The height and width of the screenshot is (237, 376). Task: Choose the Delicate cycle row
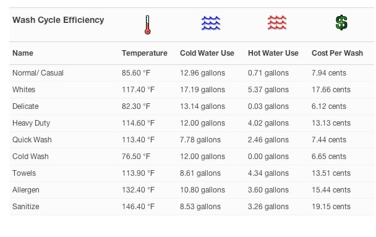click(x=191, y=106)
